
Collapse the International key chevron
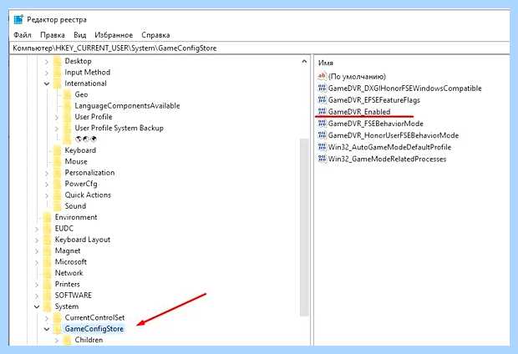click(47, 83)
